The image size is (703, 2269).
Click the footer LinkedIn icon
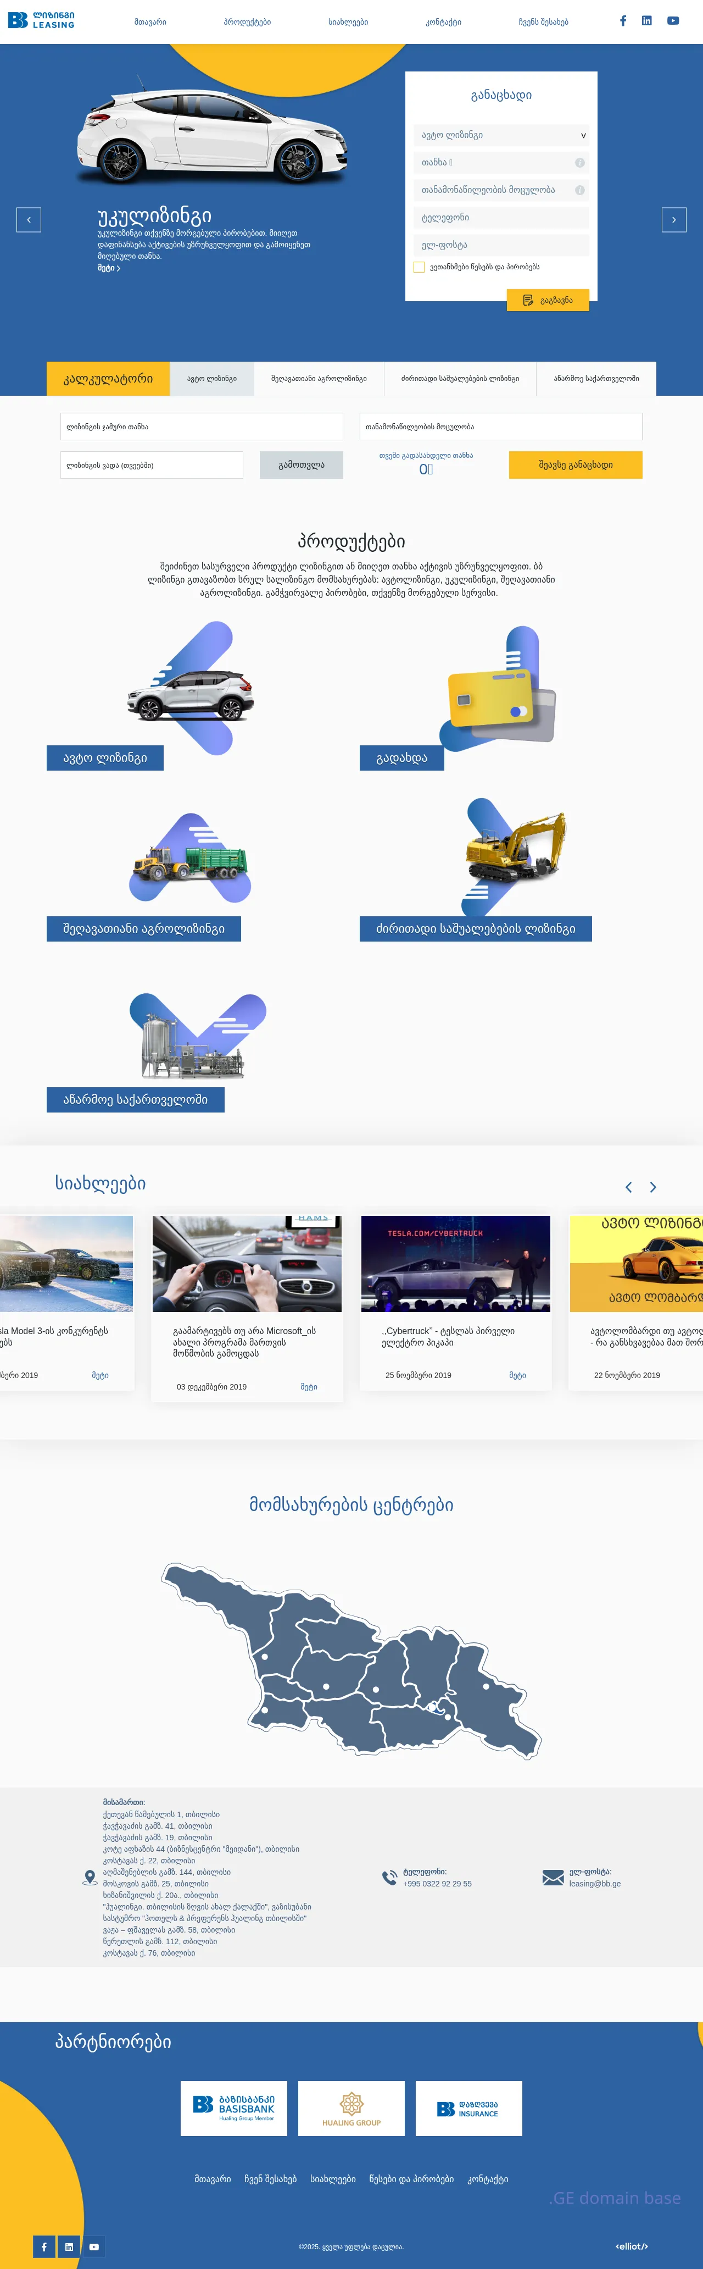point(69,2247)
